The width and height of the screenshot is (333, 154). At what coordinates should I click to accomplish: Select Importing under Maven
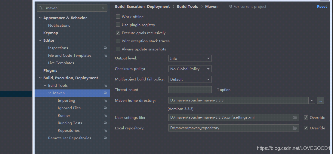pyautogui.click(x=66, y=101)
